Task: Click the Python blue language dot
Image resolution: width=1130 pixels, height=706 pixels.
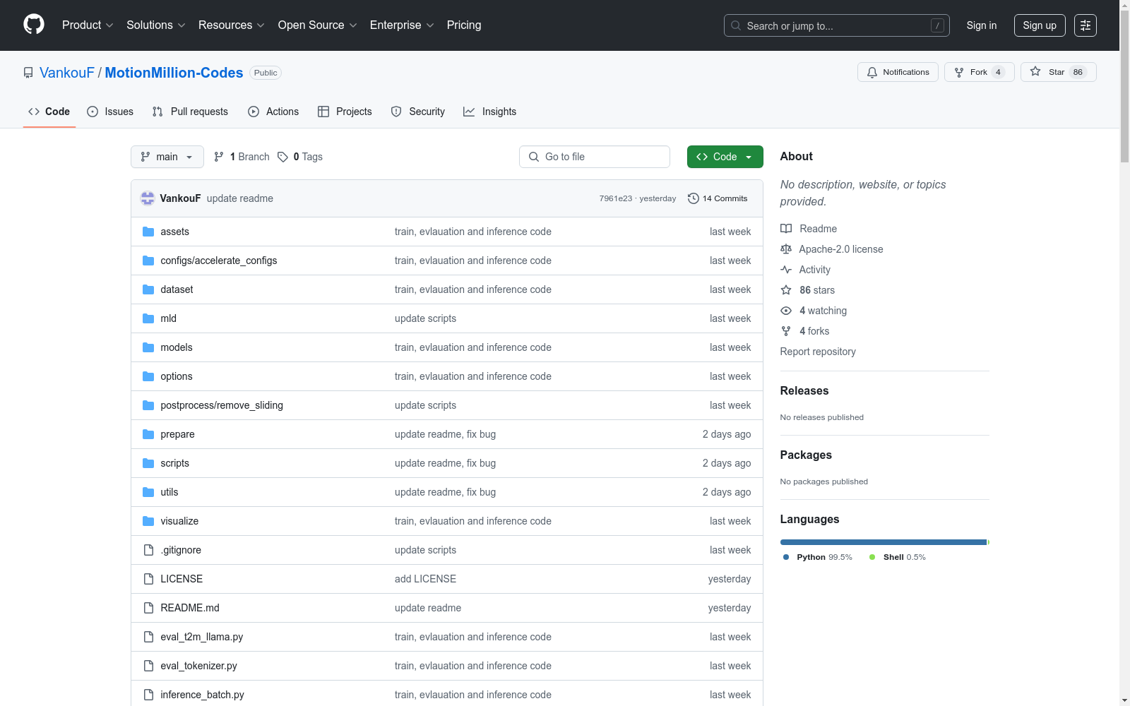Action: pyautogui.click(x=786, y=557)
